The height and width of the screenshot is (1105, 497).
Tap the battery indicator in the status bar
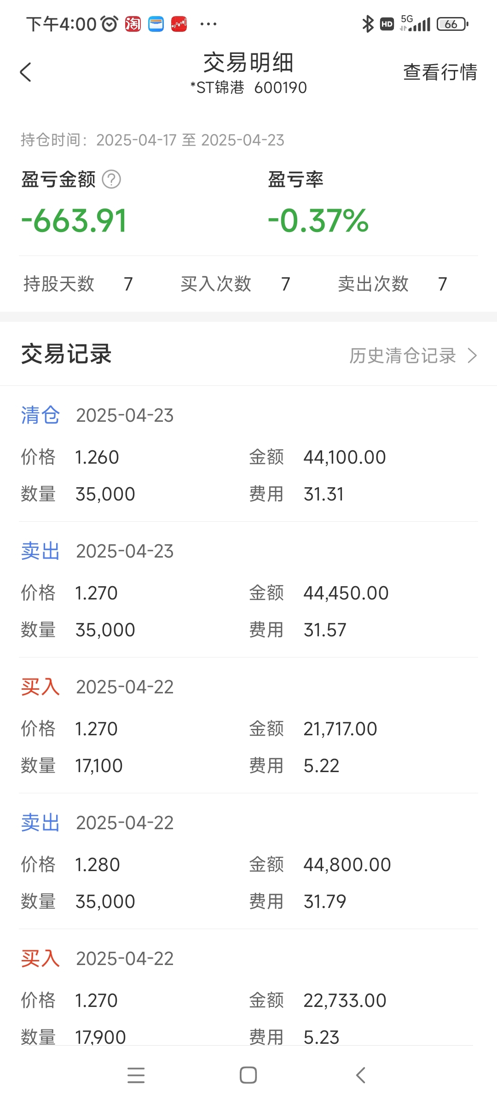click(x=452, y=24)
